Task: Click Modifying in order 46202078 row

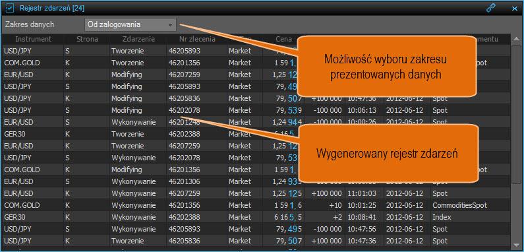Action: click(x=127, y=110)
